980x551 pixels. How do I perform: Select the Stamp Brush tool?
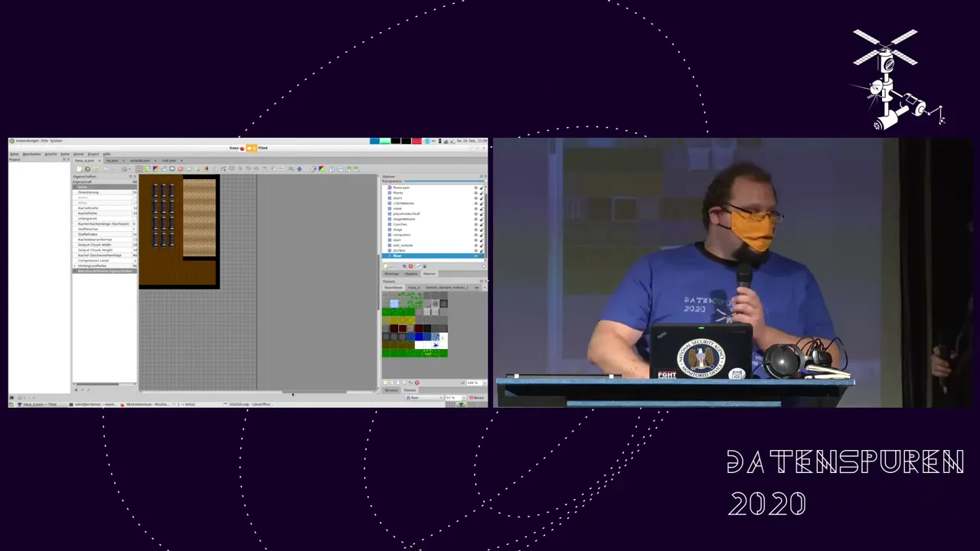(x=139, y=168)
